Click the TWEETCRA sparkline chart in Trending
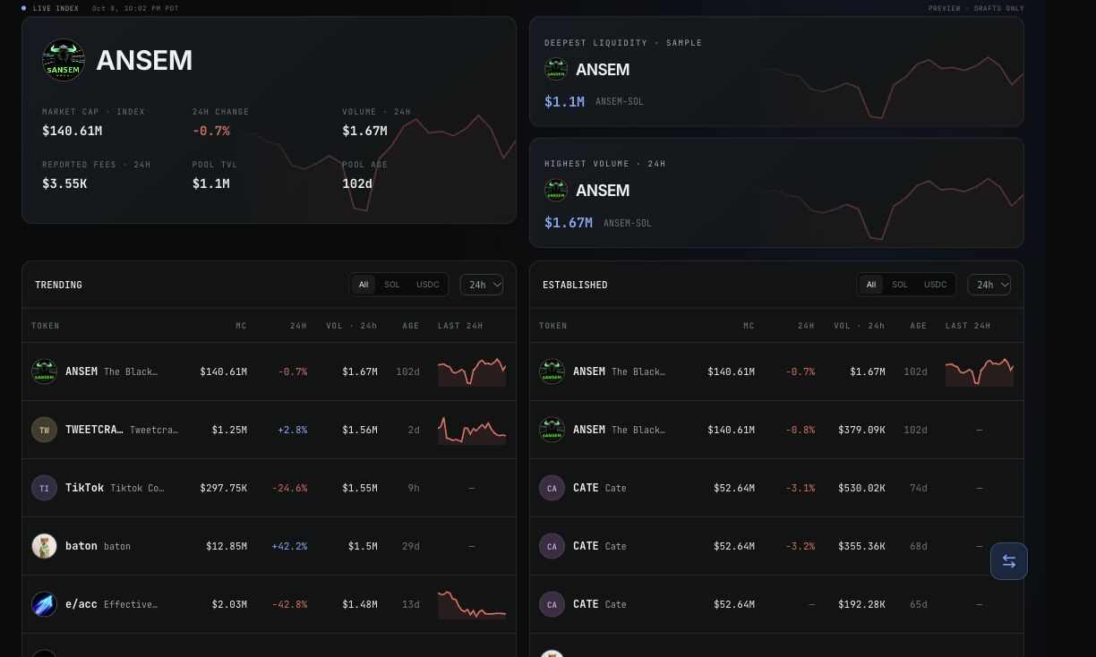Viewport: 1096px width, 657px height. 472,430
